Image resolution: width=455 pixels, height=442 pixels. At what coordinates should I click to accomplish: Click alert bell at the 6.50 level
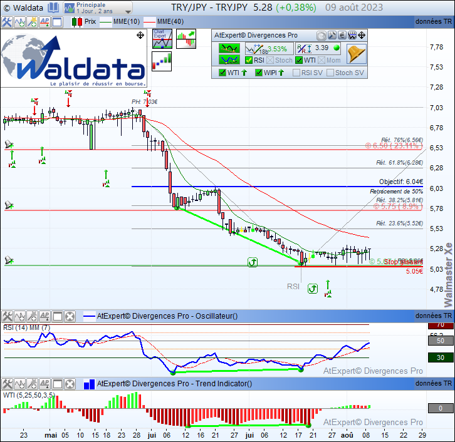(9, 144)
